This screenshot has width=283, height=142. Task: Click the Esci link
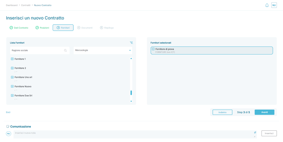pyautogui.click(x=8, y=112)
